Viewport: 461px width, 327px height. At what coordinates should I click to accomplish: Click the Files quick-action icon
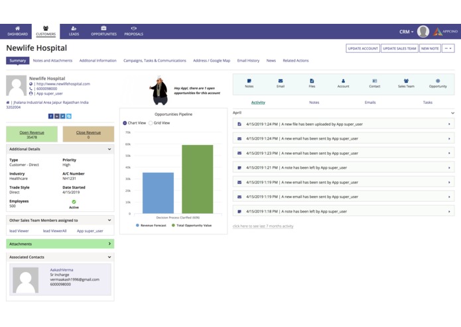point(312,81)
